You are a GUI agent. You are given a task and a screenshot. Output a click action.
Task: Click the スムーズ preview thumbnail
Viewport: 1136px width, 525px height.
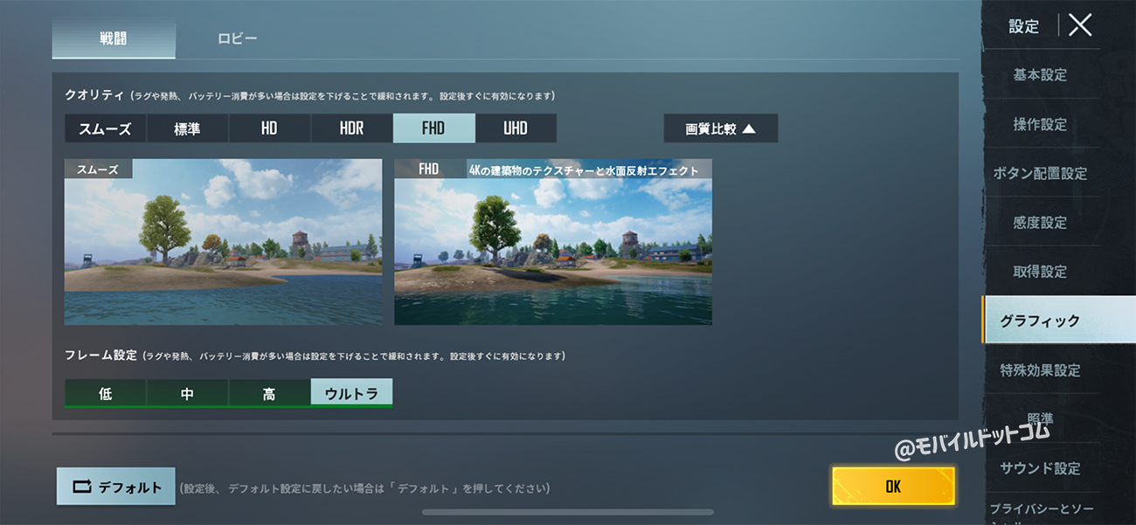(x=223, y=242)
